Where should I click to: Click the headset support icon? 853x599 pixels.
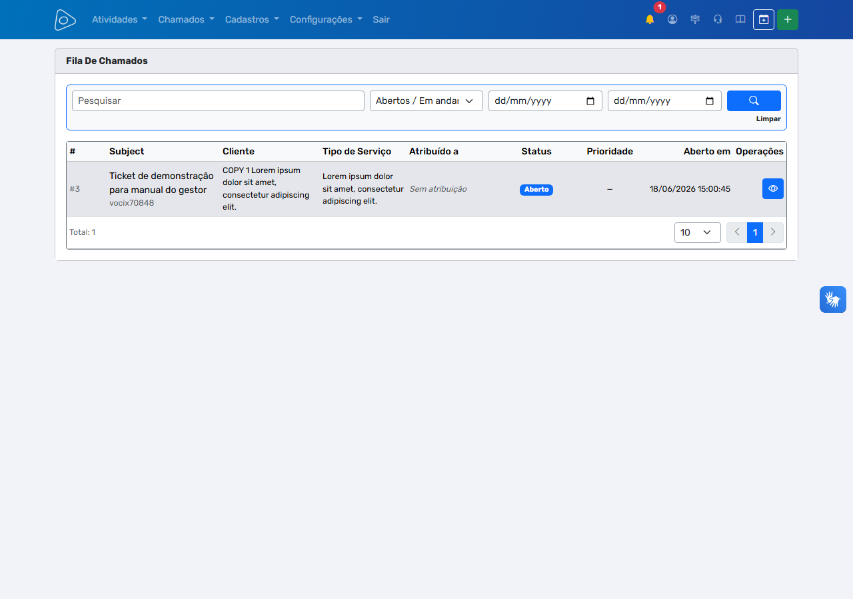coord(718,19)
